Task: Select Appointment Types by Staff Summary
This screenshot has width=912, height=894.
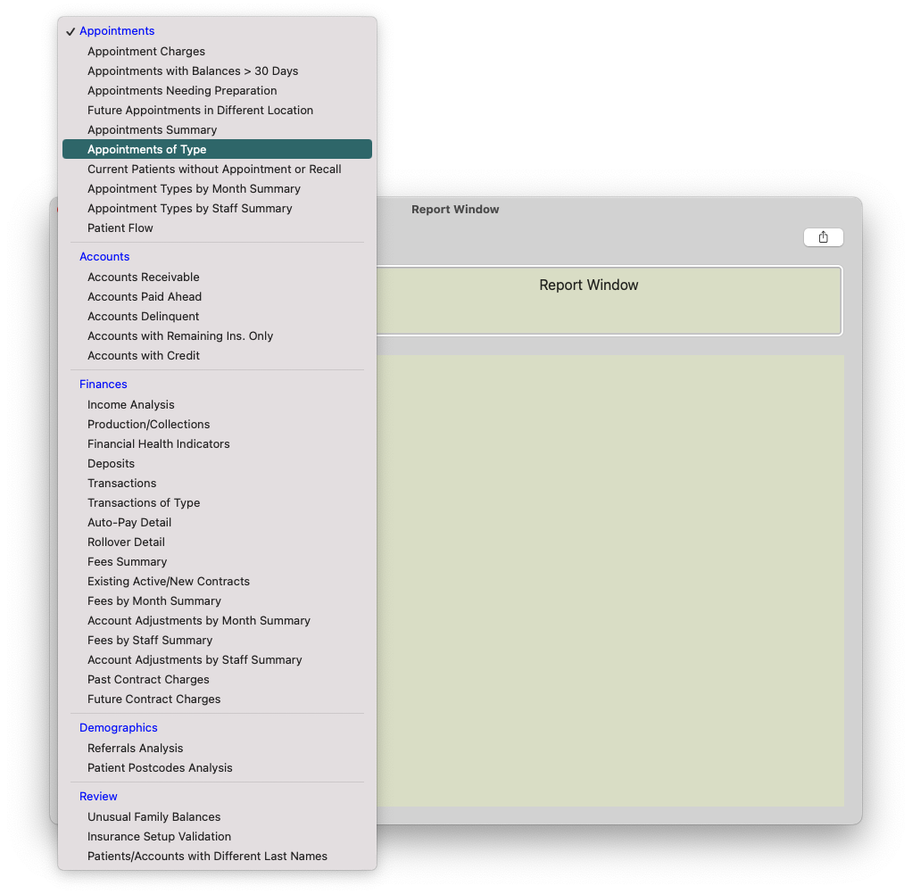Action: (x=189, y=208)
